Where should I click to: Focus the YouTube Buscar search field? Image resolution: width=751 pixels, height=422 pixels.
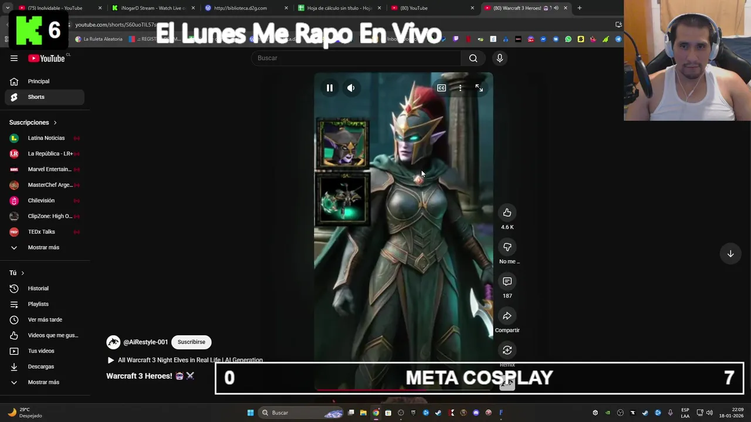pyautogui.click(x=356, y=58)
